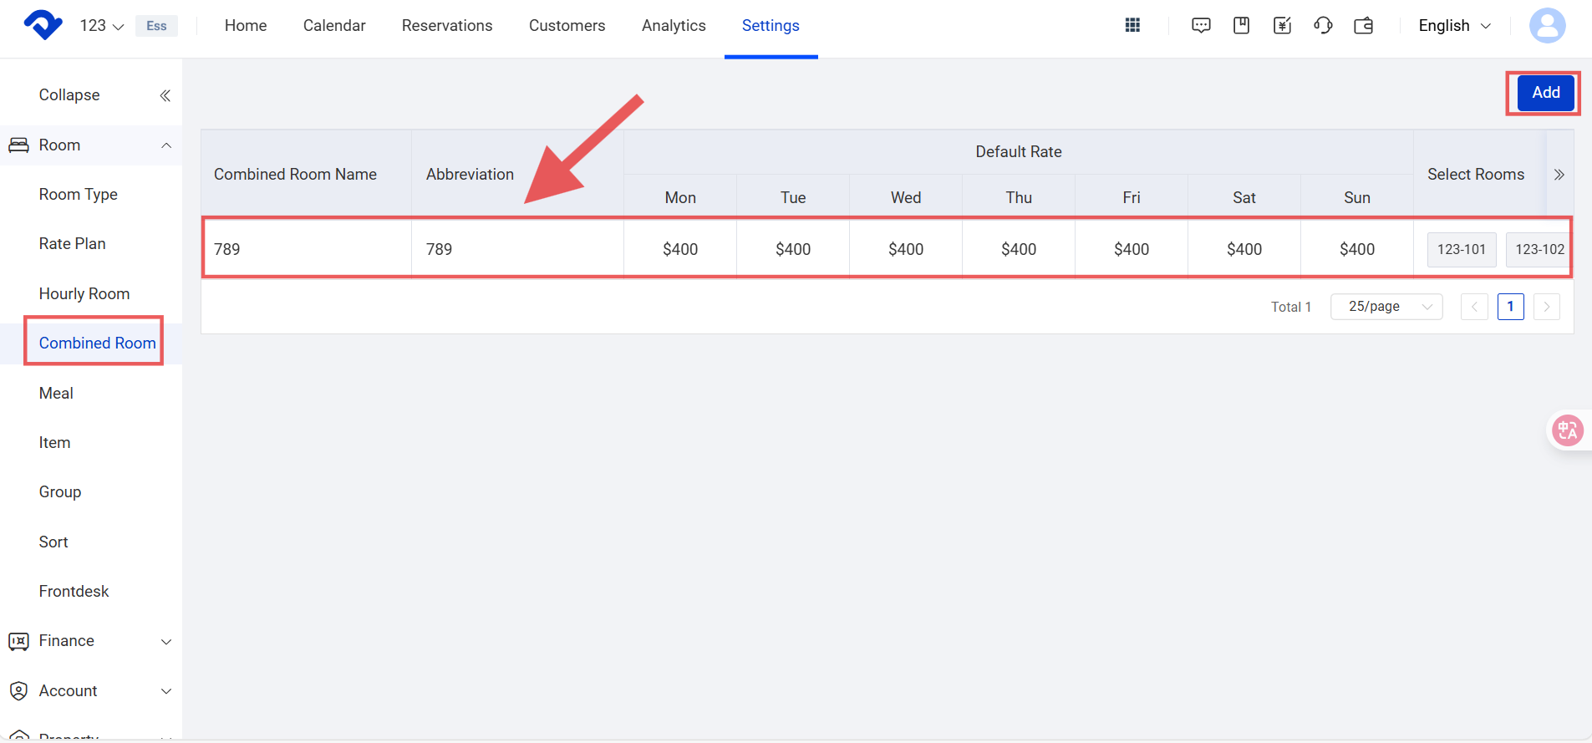Image resolution: width=1592 pixels, height=743 pixels.
Task: Click the user profile avatar
Action: [x=1547, y=25]
